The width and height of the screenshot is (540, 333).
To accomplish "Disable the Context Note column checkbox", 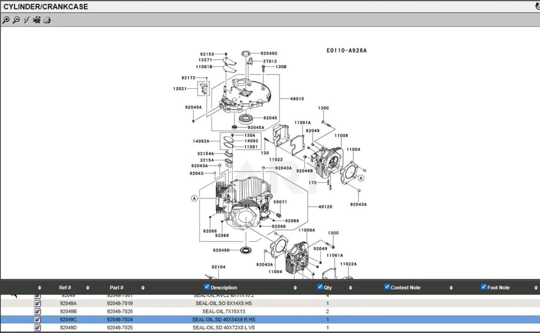I will (x=387, y=287).
